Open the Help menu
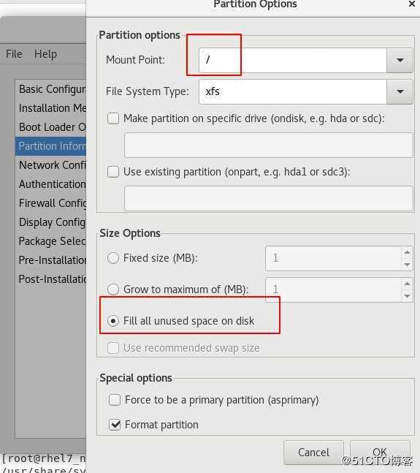Image resolution: width=420 pixels, height=473 pixels. pos(45,54)
